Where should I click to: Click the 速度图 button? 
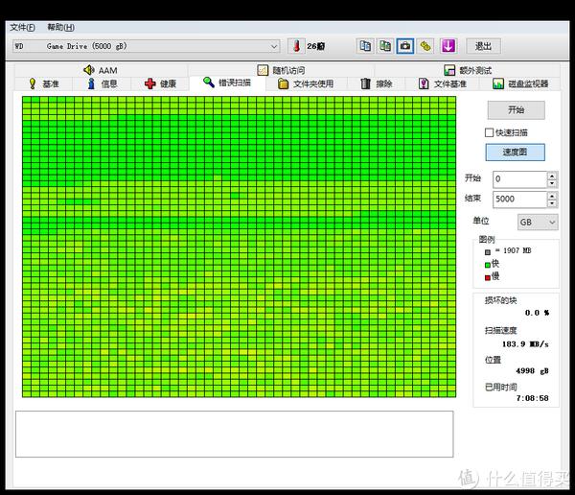[x=517, y=152]
